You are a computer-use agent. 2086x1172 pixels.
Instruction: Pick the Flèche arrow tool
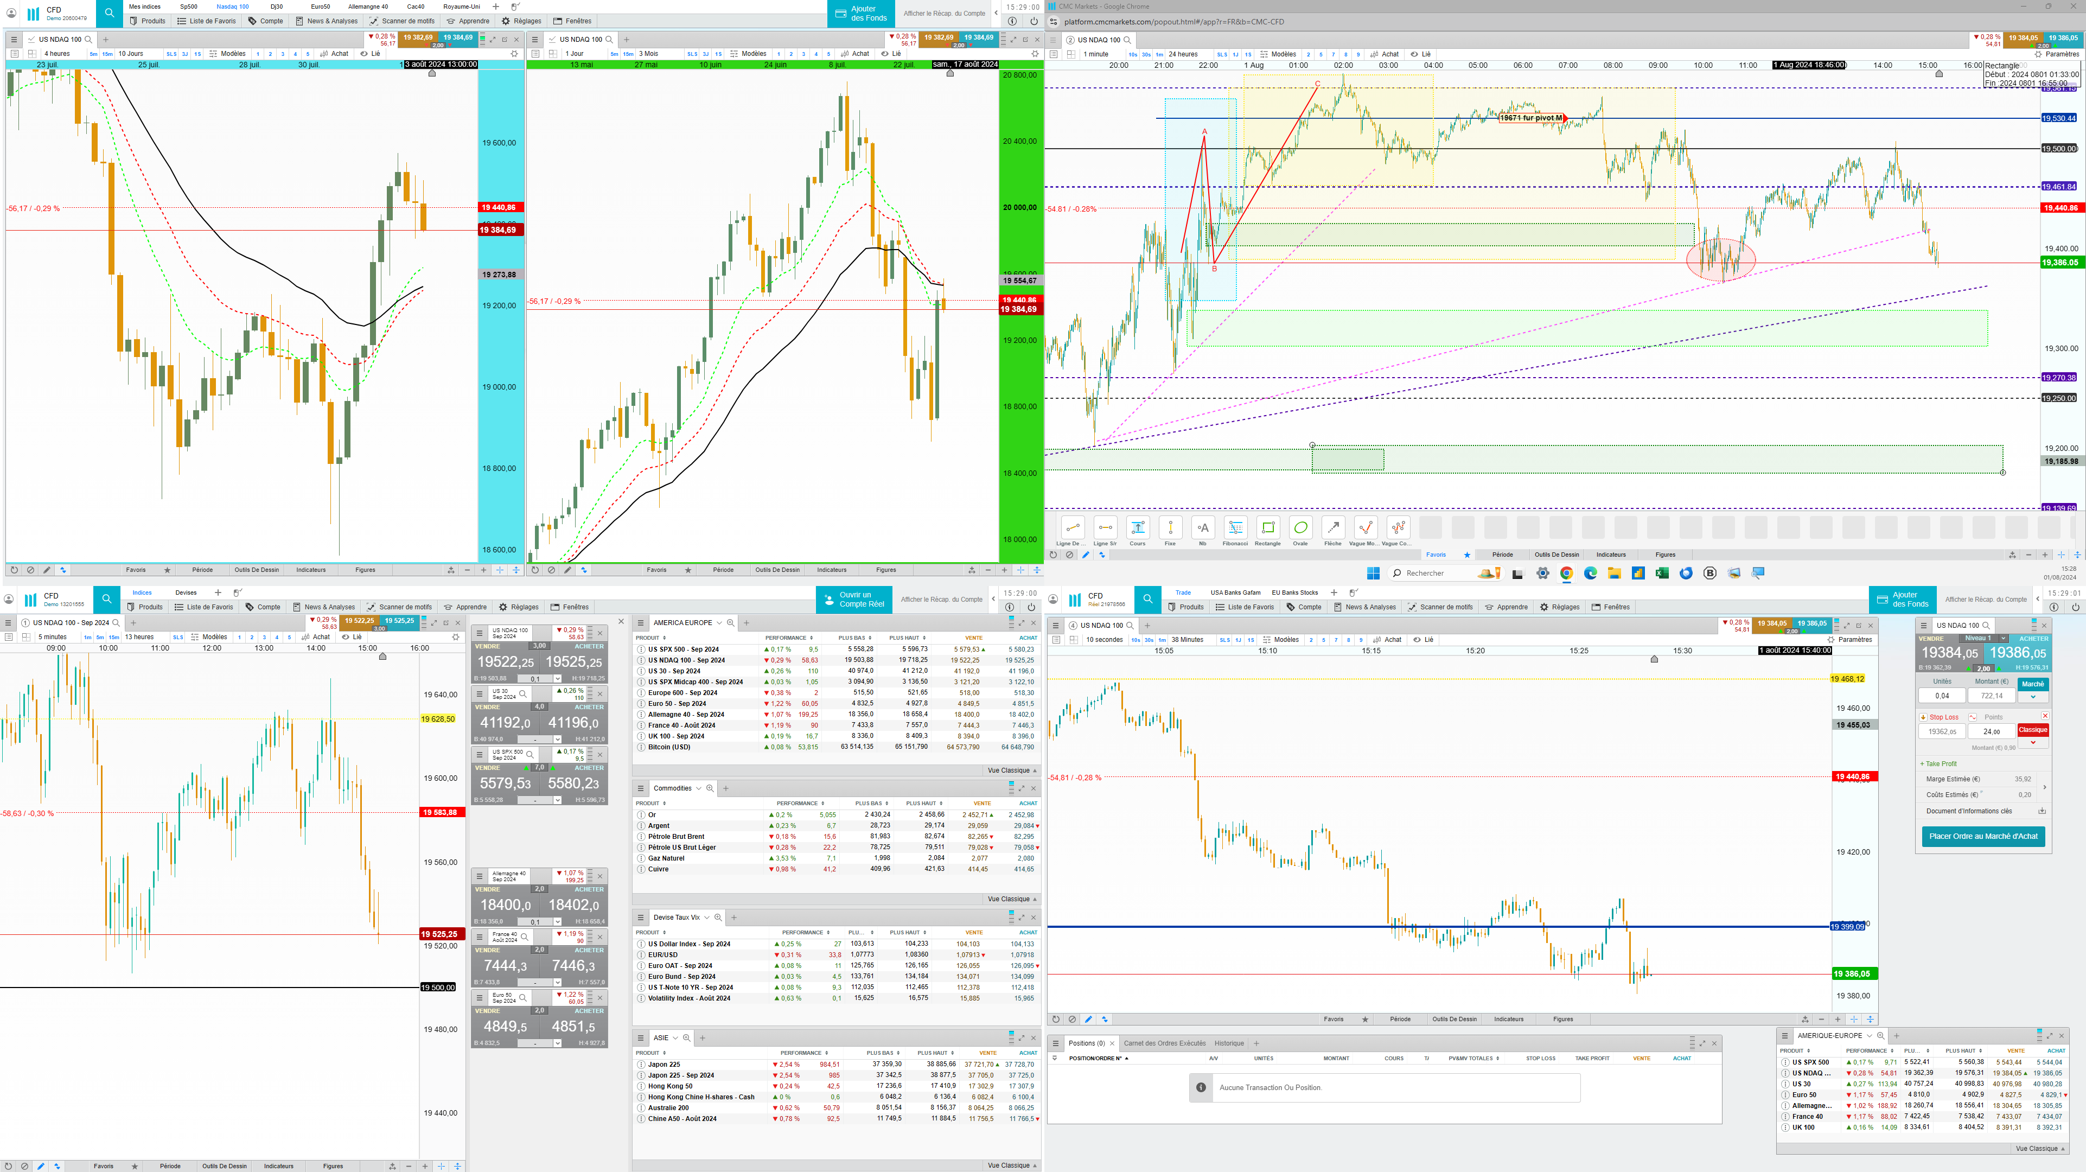tap(1333, 528)
